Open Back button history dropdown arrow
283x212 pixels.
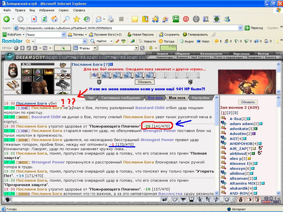coord(13,19)
